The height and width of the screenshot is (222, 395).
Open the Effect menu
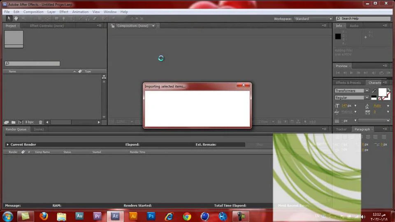(x=64, y=12)
